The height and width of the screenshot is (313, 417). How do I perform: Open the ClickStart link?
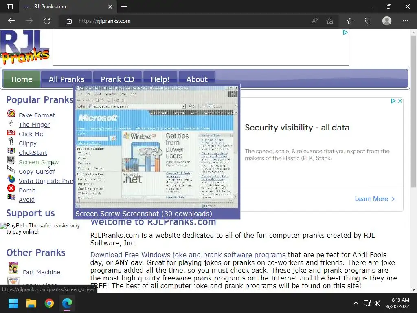point(33,153)
